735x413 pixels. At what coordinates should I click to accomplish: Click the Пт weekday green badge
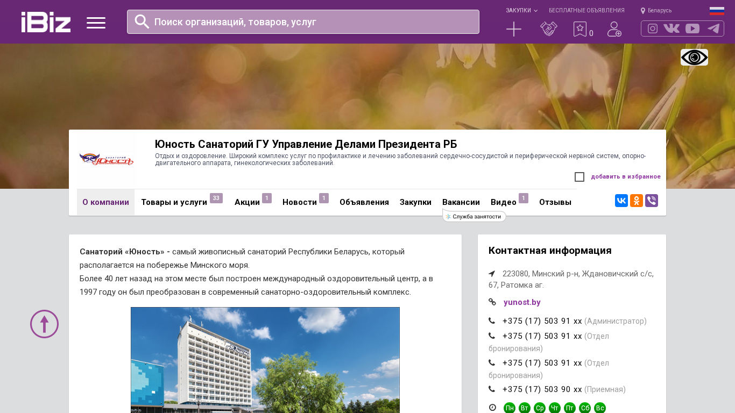570,408
